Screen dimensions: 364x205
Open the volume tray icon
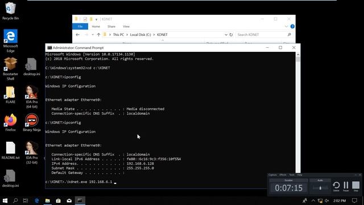click(327, 201)
